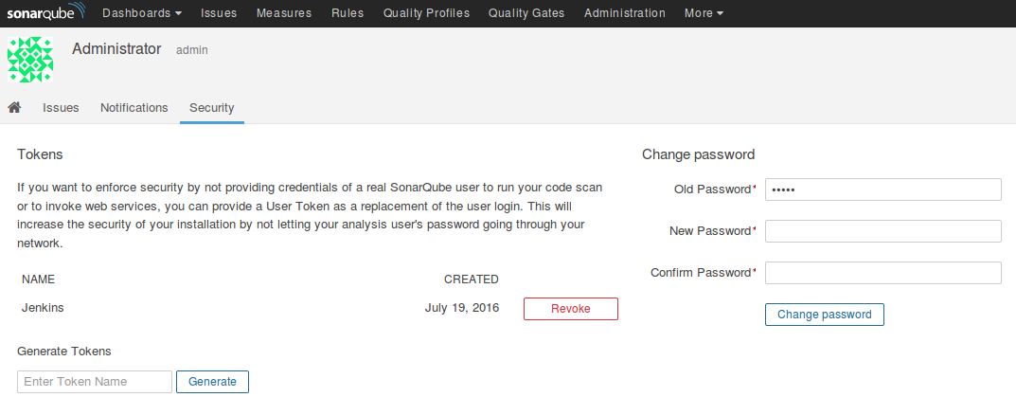
Task: Switch to the account Issues tab
Action: click(61, 108)
